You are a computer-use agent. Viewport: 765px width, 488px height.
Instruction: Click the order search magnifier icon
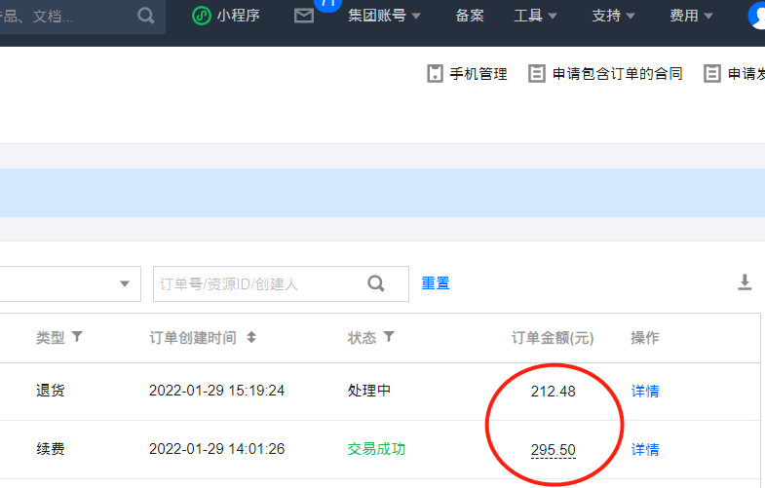click(375, 283)
